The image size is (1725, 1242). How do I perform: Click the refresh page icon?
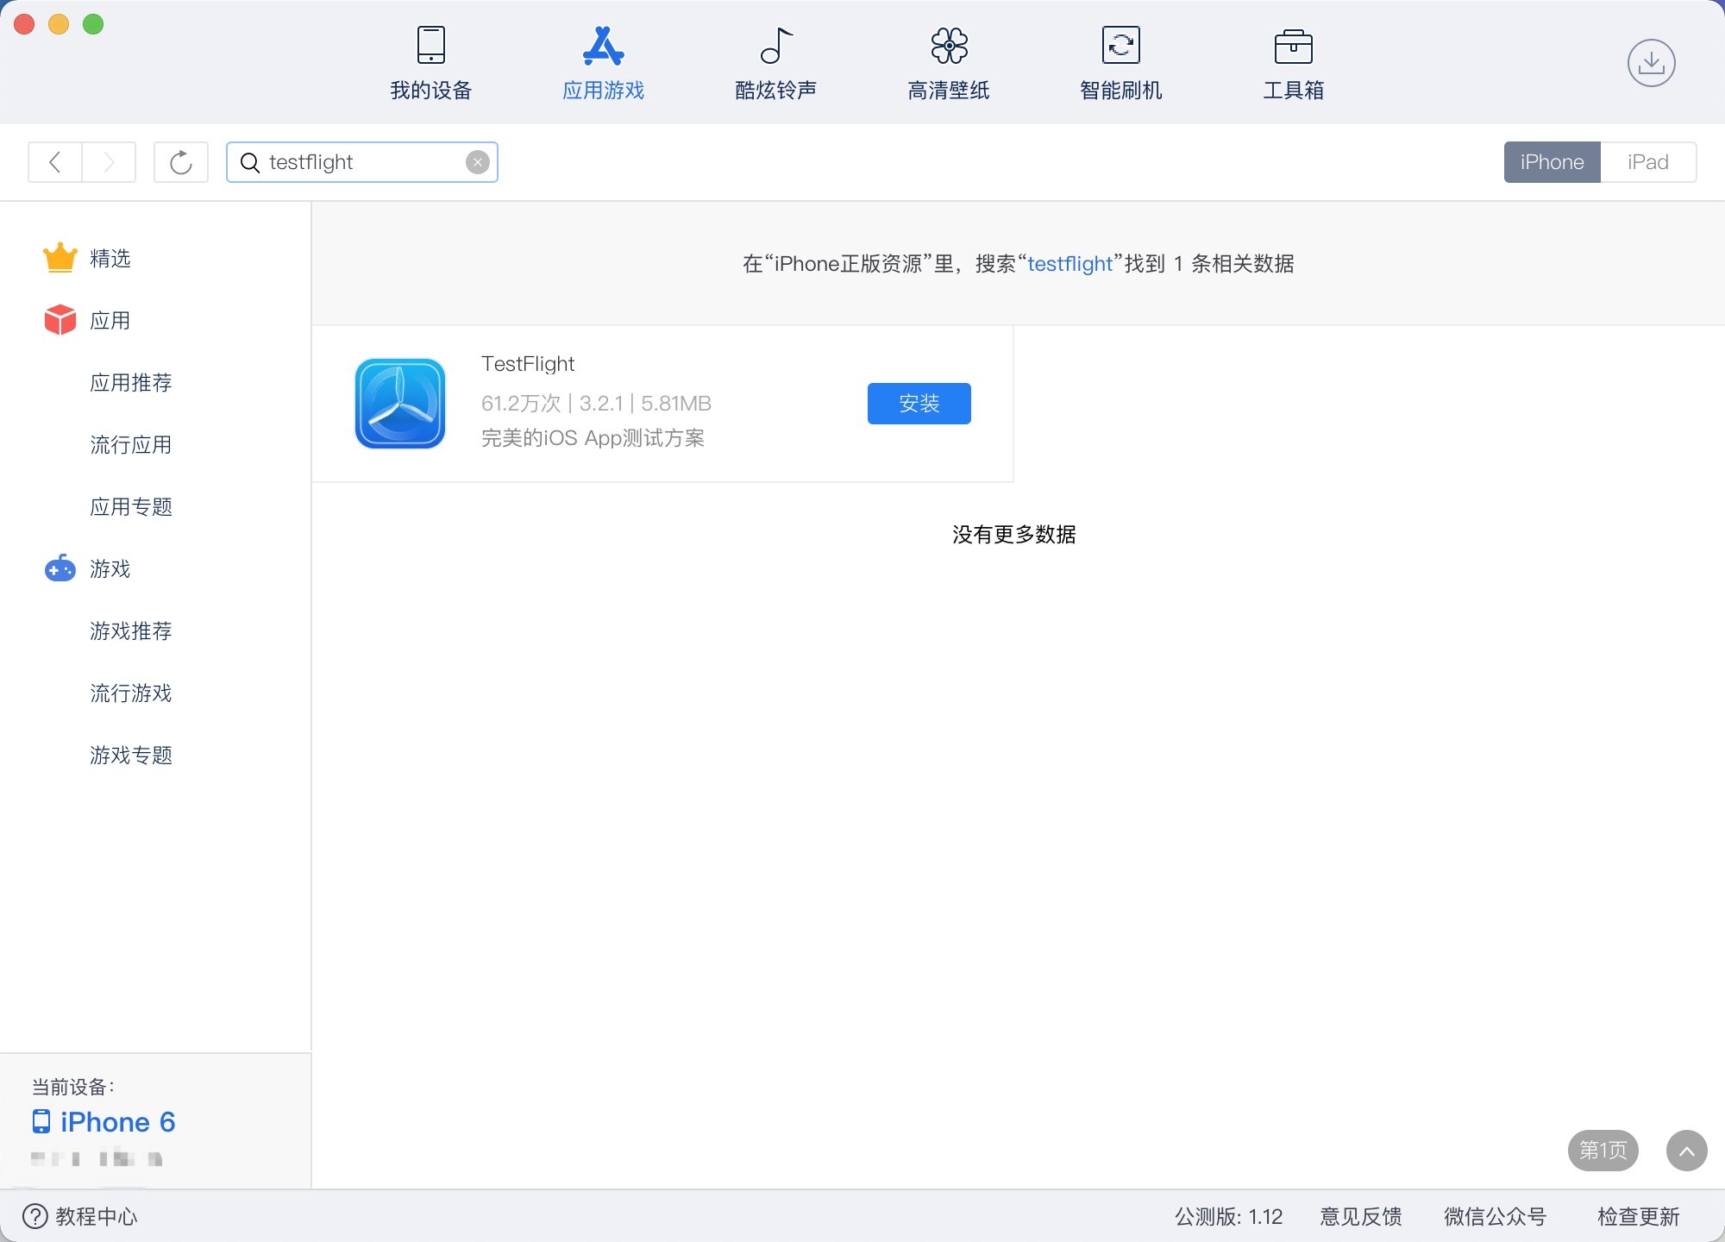180,162
